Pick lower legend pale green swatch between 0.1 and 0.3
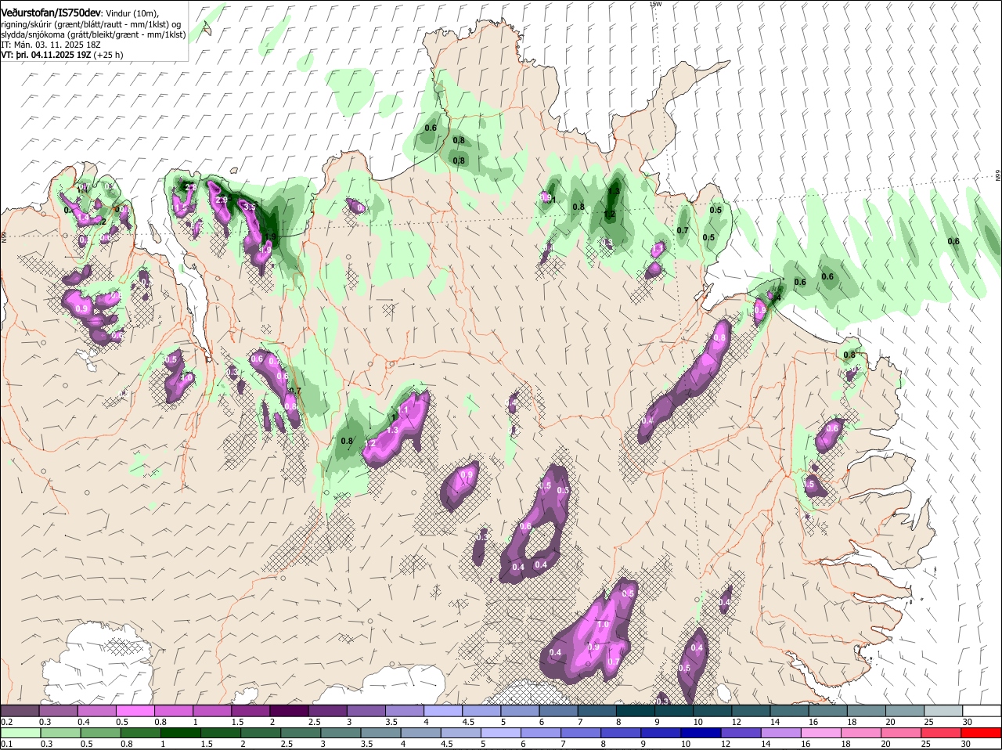The width and height of the screenshot is (1002, 750). 20,733
